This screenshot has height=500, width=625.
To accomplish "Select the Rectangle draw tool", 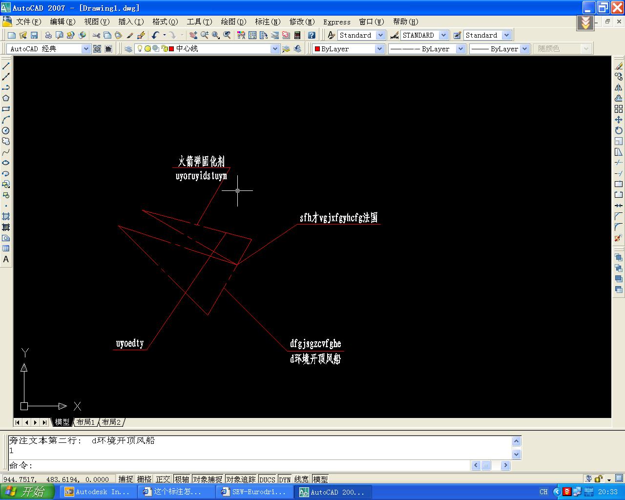I will pyautogui.click(x=6, y=109).
